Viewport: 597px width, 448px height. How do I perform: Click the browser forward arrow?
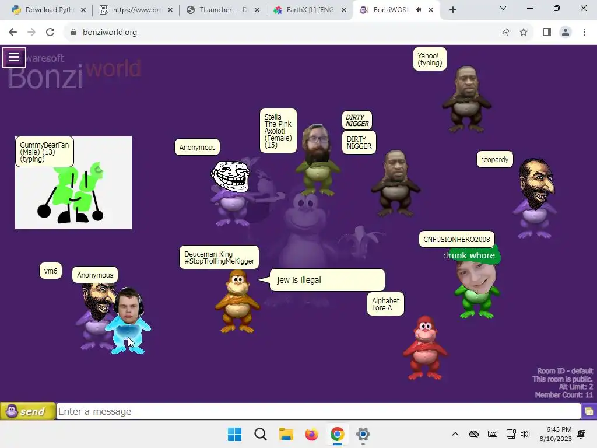pyautogui.click(x=31, y=33)
